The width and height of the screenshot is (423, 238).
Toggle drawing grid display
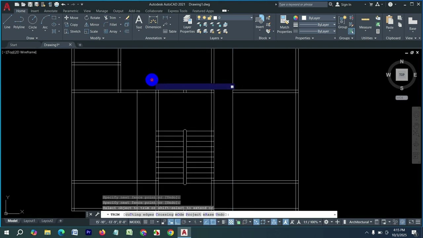pyautogui.click(x=145, y=222)
